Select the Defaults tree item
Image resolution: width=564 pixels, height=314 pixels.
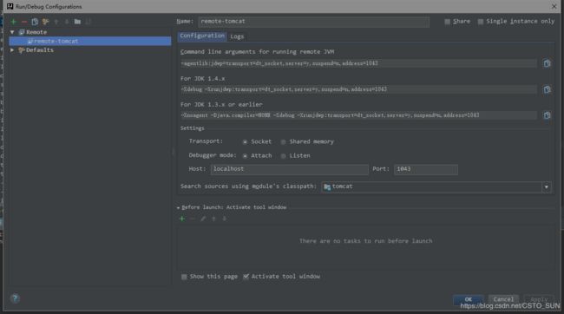click(x=40, y=50)
